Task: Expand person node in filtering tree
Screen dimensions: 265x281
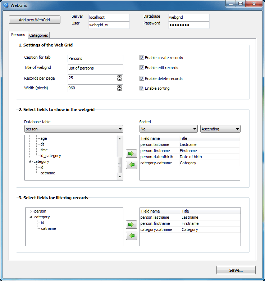Action: click(31, 211)
